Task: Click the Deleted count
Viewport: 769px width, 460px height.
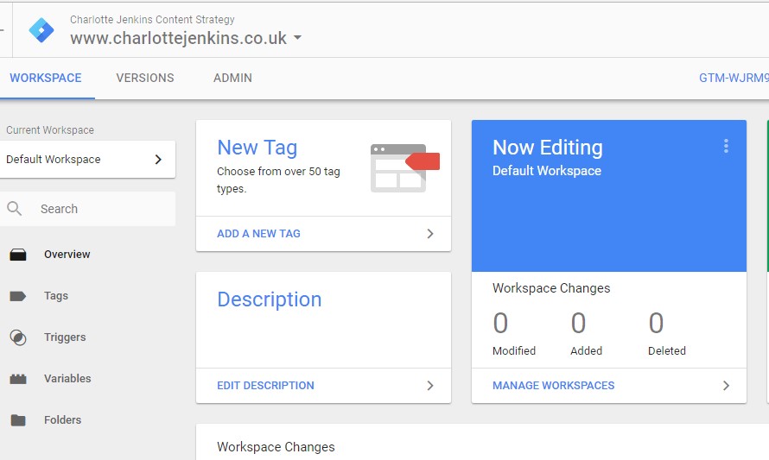Action: coord(656,324)
